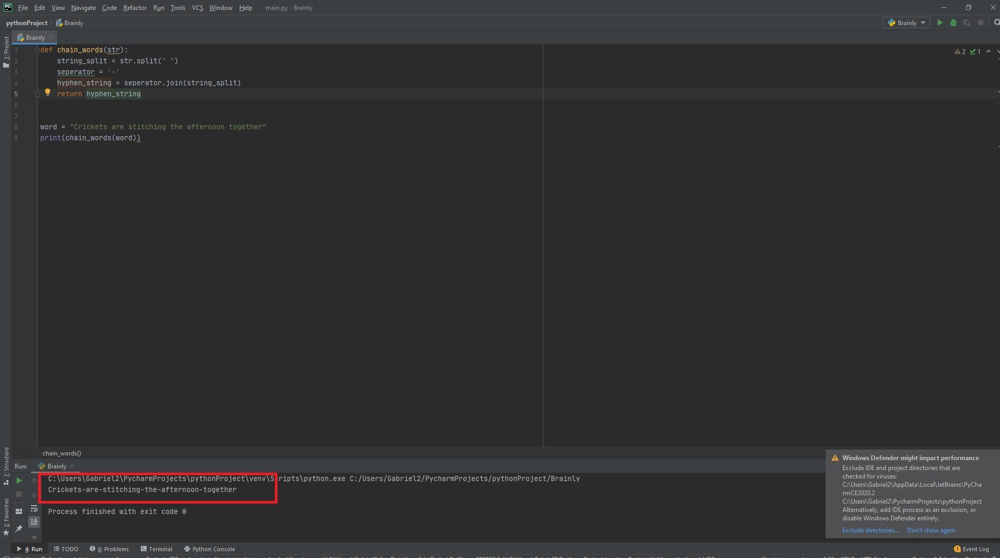Collapse the chain_words function fold marker

[37, 50]
